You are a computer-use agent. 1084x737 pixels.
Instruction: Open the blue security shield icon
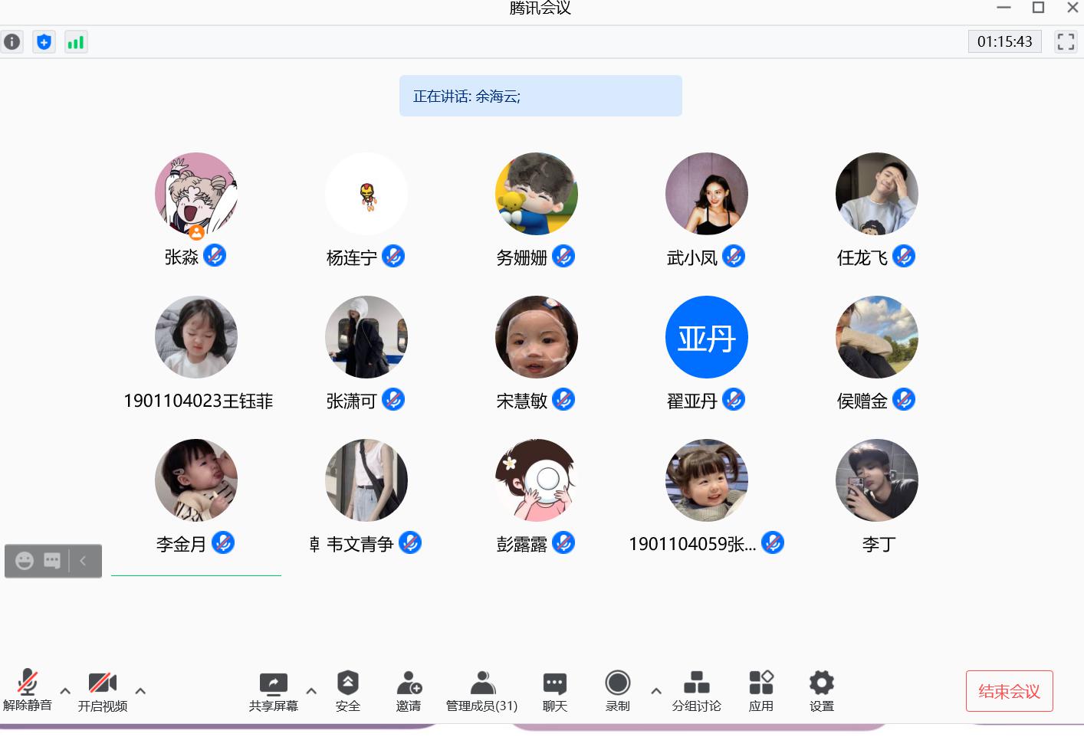[44, 42]
